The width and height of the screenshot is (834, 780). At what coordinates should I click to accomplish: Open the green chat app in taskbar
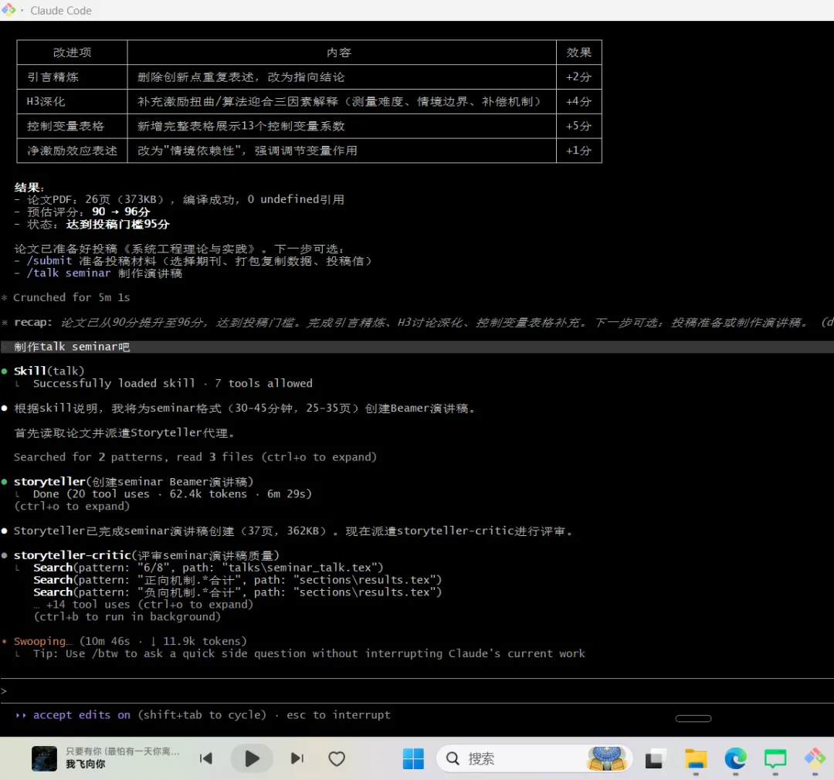775,758
